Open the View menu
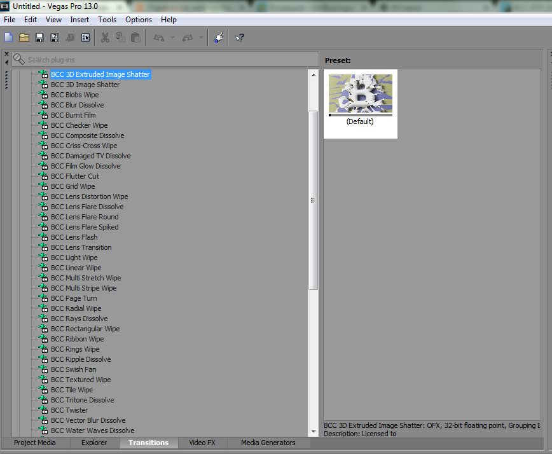The height and width of the screenshot is (454, 552). [x=53, y=20]
